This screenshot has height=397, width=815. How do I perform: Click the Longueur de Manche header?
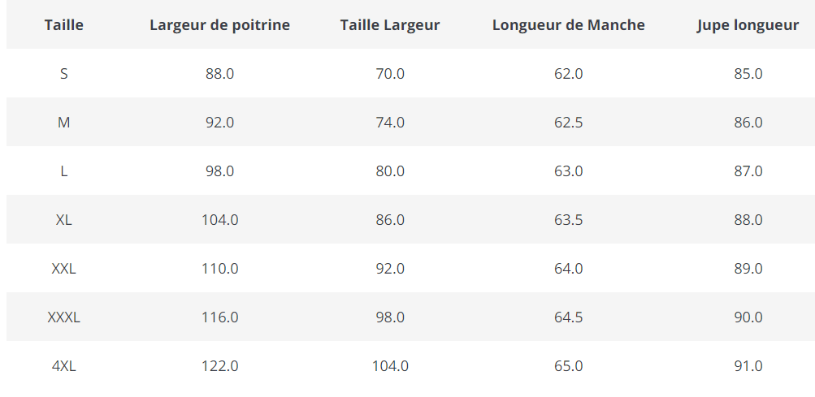[569, 25]
